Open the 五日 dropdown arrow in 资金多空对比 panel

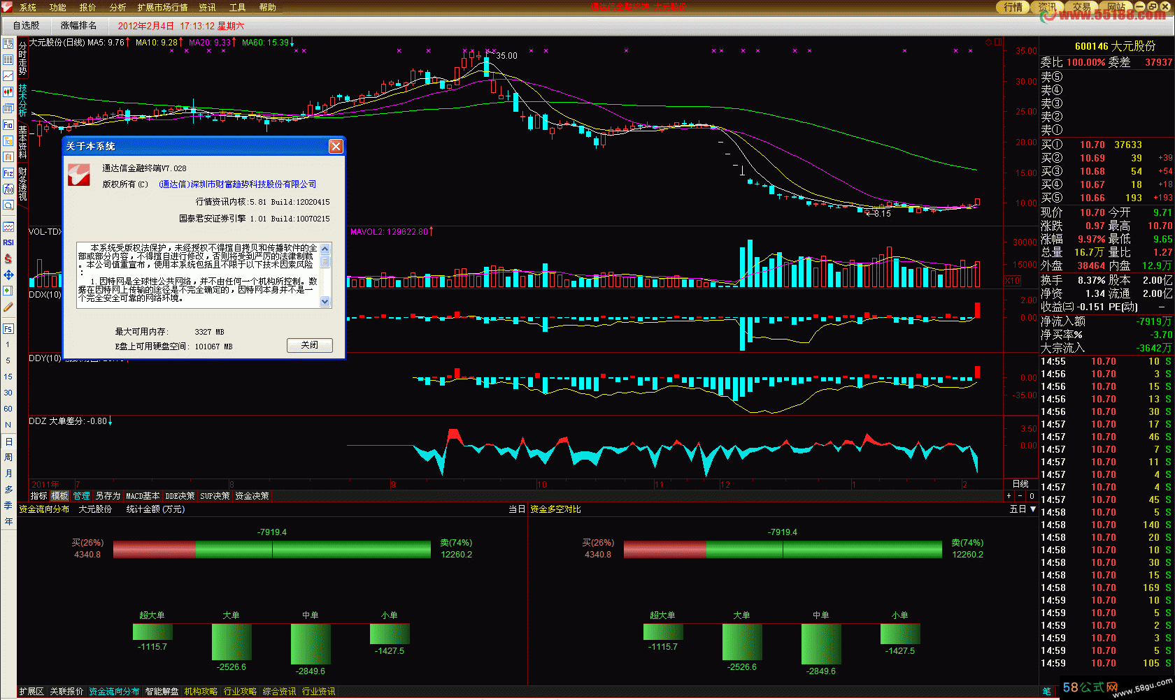1033,509
